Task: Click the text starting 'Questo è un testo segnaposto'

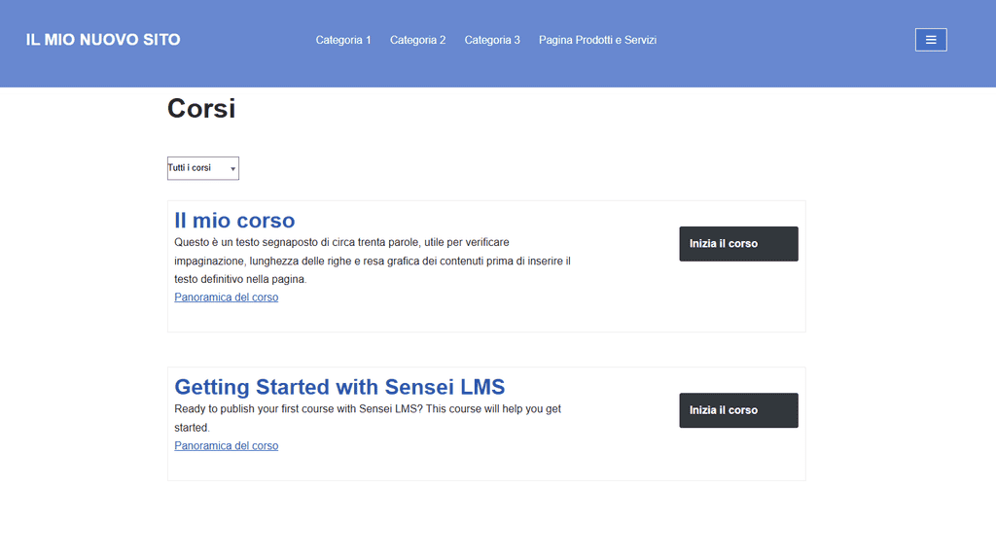Action: point(373,261)
